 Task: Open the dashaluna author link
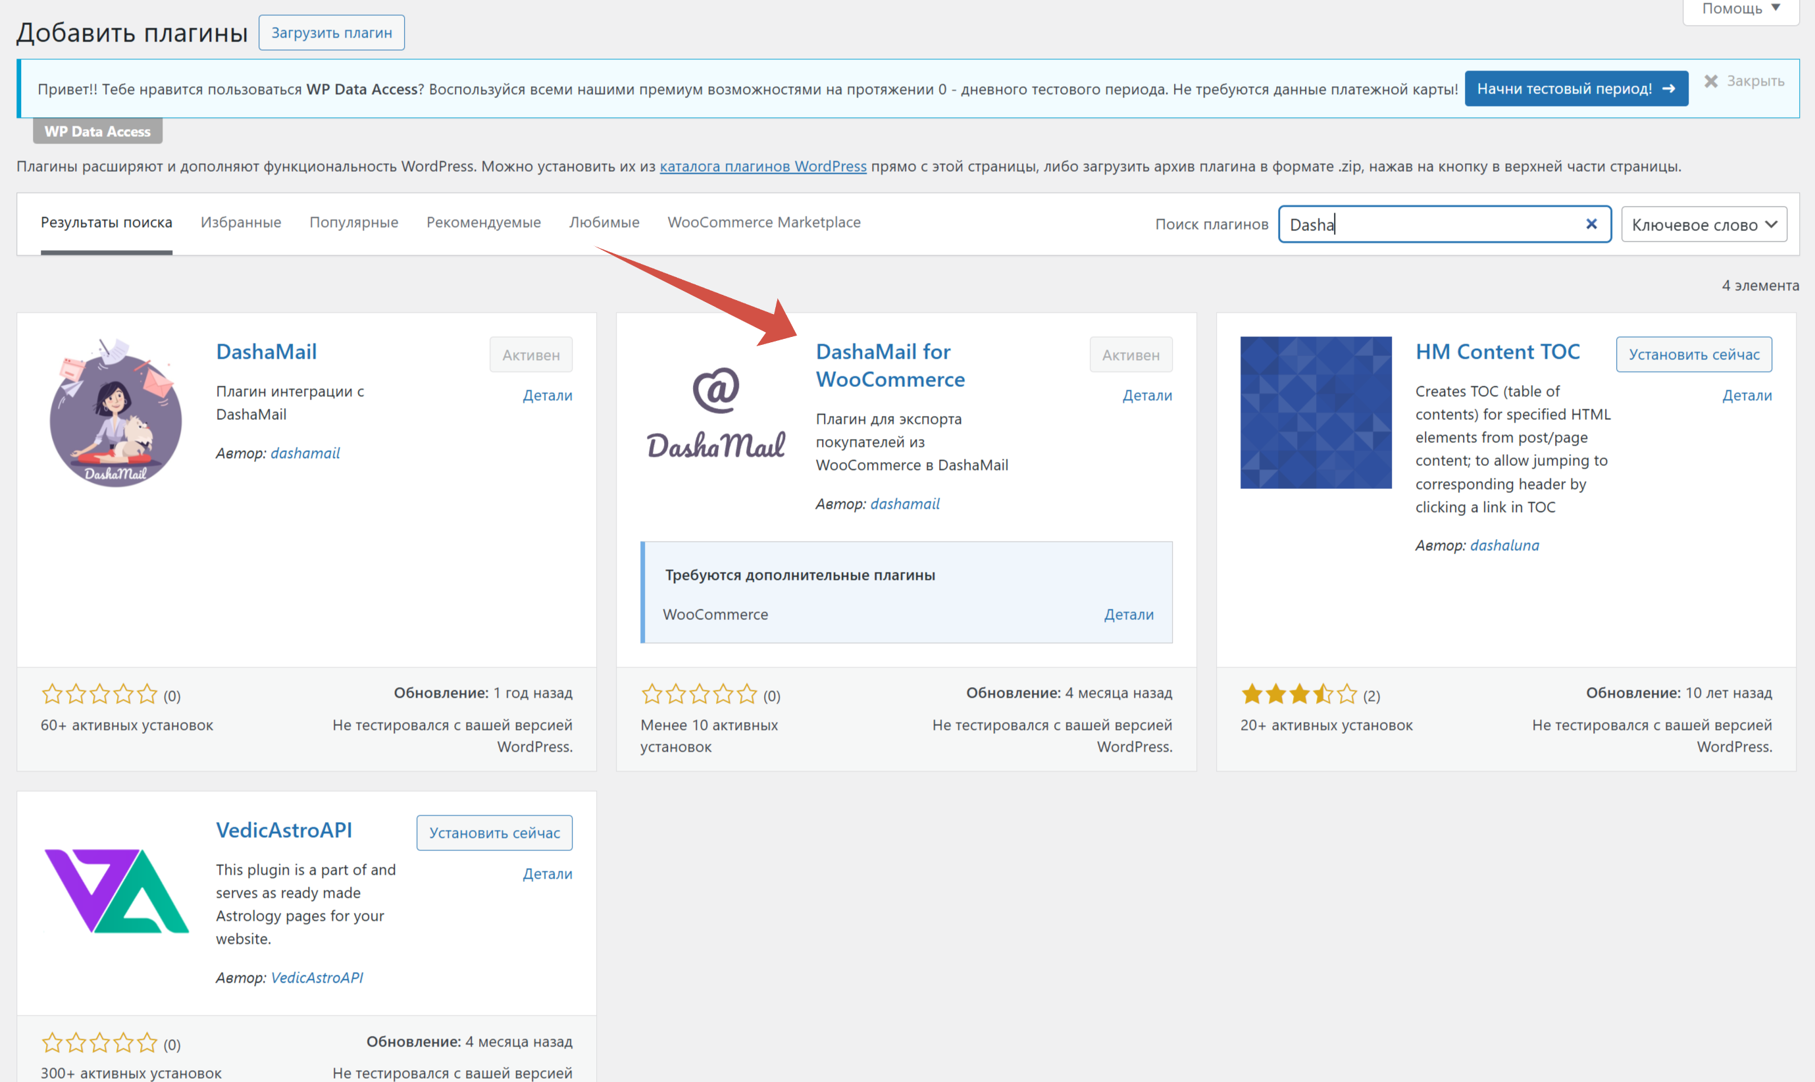(1504, 546)
